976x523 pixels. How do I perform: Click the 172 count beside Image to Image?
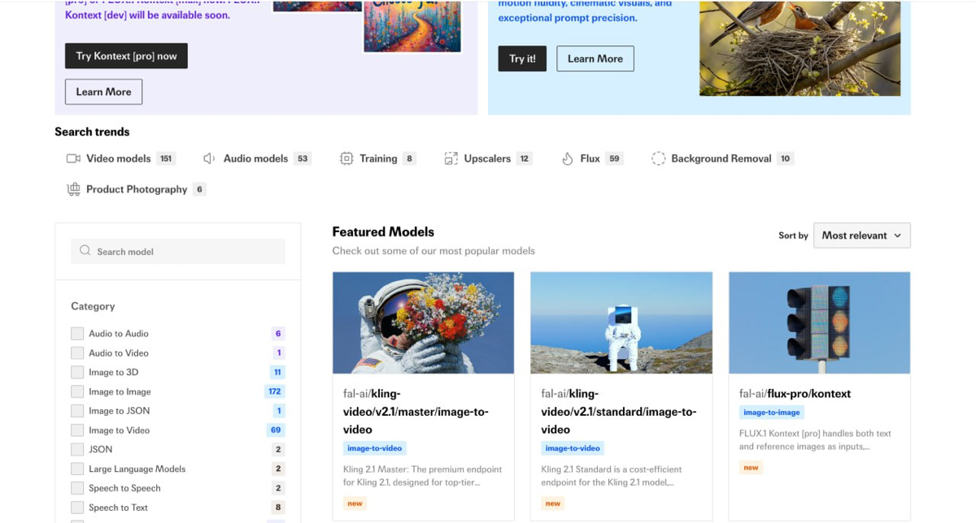[x=275, y=391]
